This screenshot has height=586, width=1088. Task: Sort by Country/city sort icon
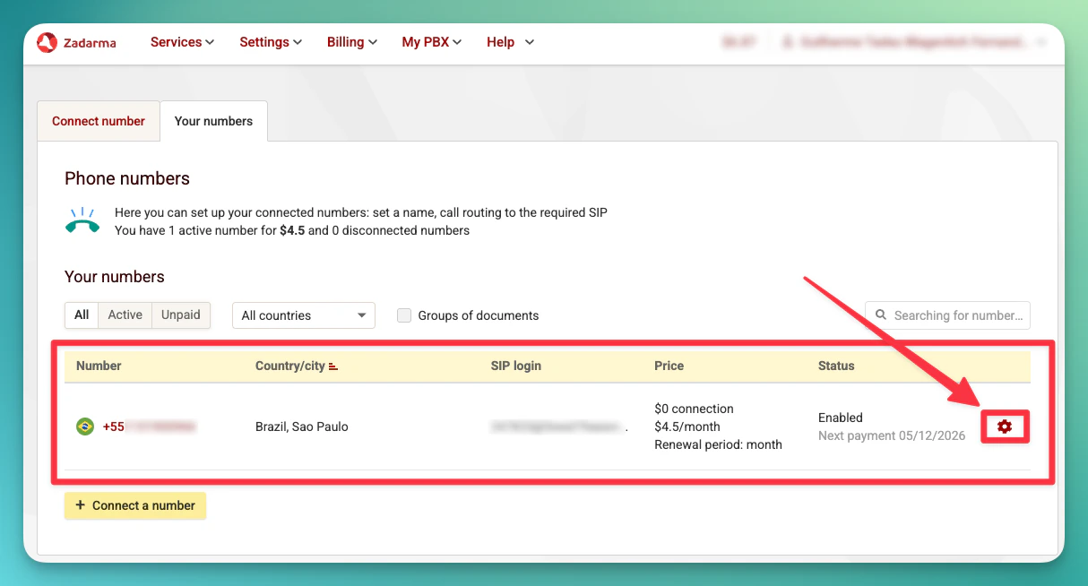coord(333,366)
